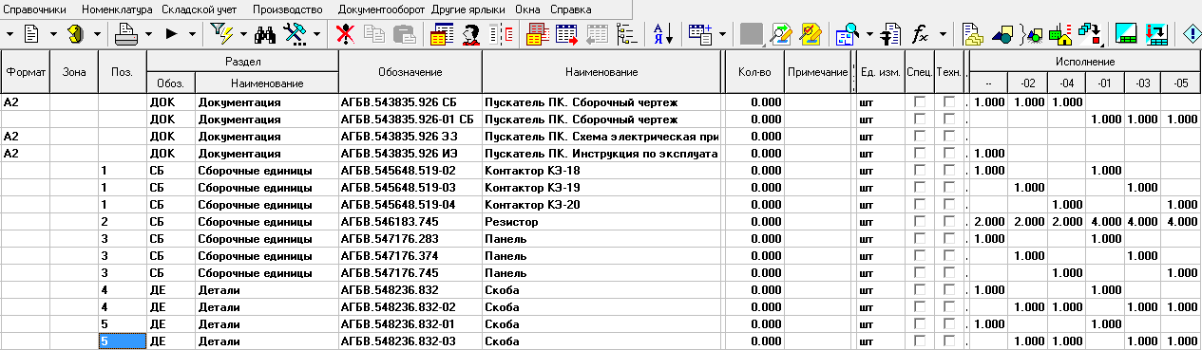This screenshot has height=350, width=1202.
Task: Select cell АГБВ.546183.745
Action: click(x=410, y=222)
